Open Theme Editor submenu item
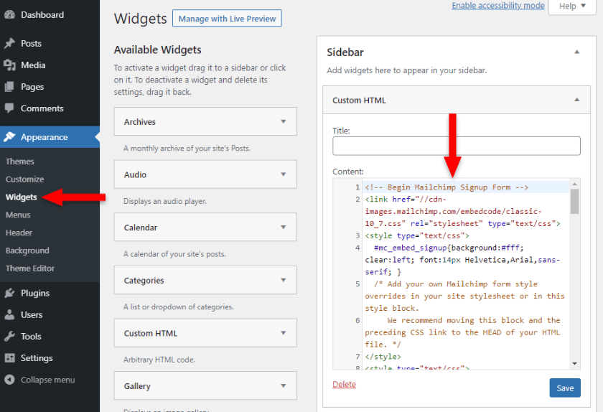The image size is (603, 412). point(30,268)
